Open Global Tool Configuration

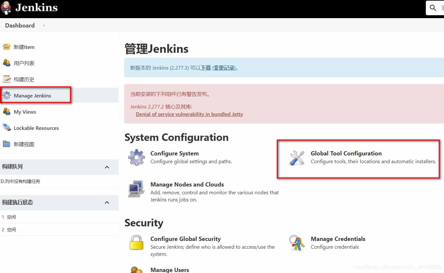346,154
